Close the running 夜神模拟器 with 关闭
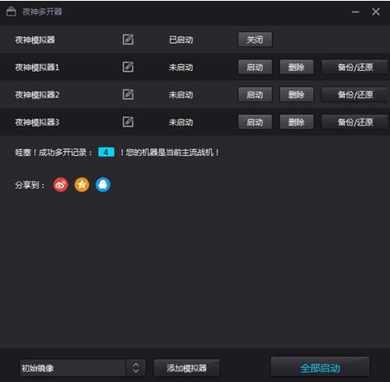Screen dimensions: 390x382 tap(255, 40)
